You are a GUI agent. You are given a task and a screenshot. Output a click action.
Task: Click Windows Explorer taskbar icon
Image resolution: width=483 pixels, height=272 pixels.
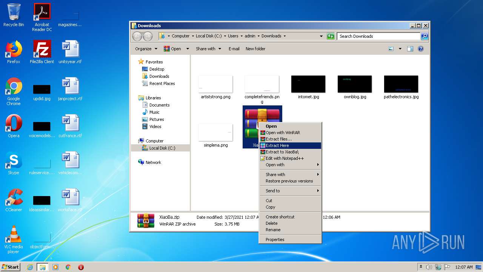42,267
